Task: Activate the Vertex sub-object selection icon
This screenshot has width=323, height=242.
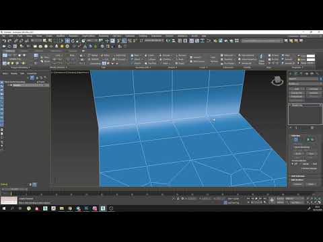Action: (x=296, y=139)
